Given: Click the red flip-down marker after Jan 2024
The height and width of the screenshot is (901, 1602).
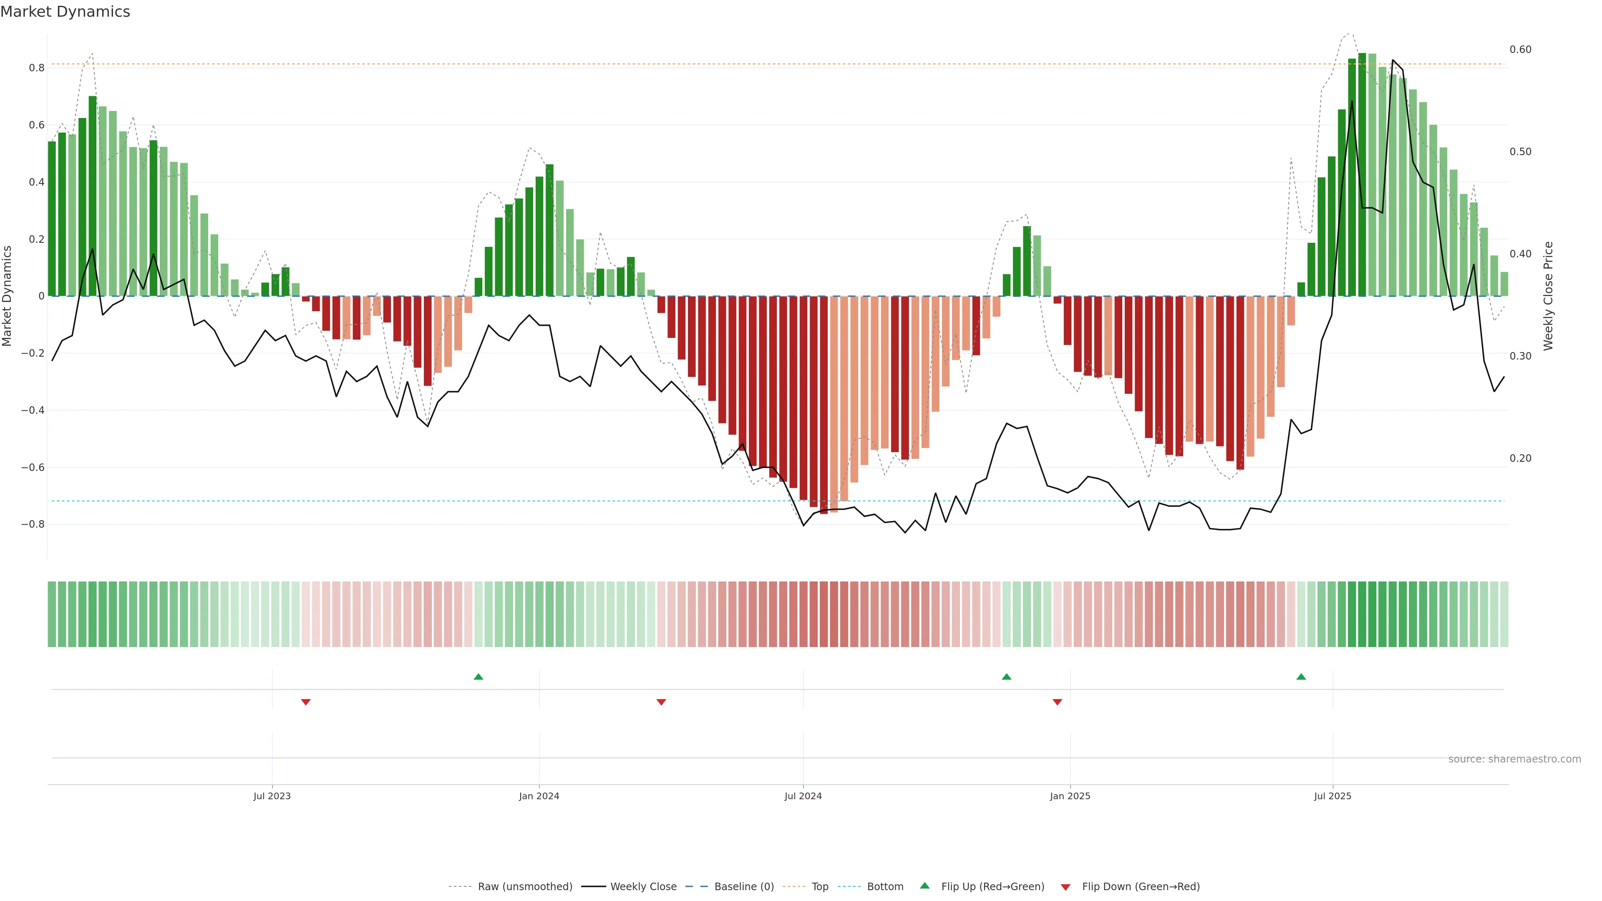Looking at the screenshot, I should click(x=661, y=702).
